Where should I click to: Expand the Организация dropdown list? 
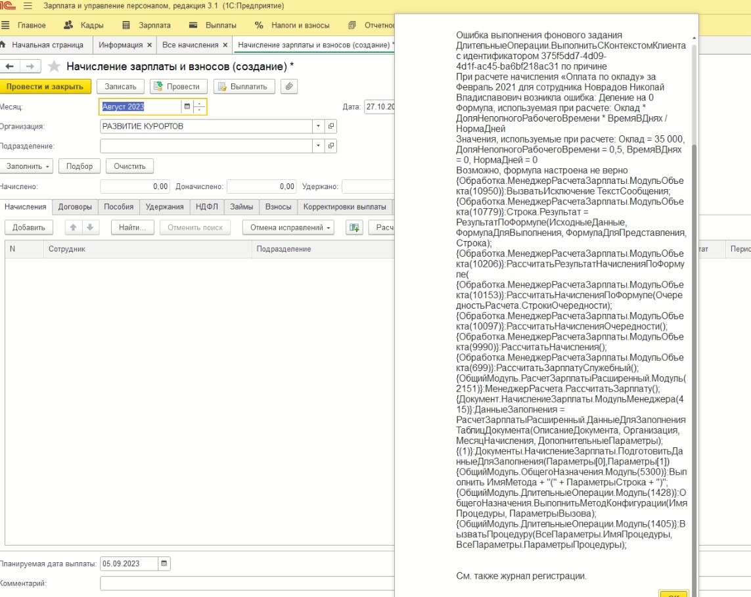pos(318,126)
